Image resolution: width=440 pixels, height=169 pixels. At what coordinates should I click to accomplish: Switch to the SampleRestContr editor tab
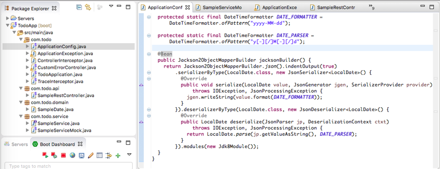(x=333, y=8)
